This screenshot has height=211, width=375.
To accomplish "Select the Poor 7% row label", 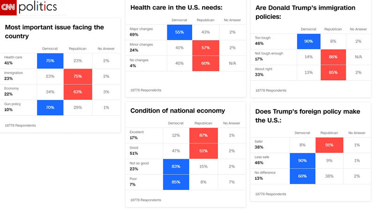I will coord(135,182).
